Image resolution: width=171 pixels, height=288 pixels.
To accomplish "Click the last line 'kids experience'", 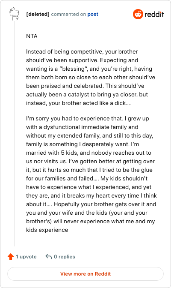I will [x=47, y=230].
